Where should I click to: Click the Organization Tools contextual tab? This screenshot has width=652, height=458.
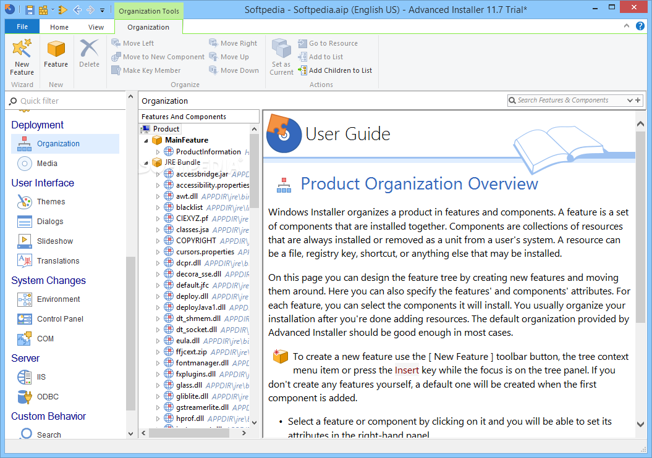coord(149,10)
